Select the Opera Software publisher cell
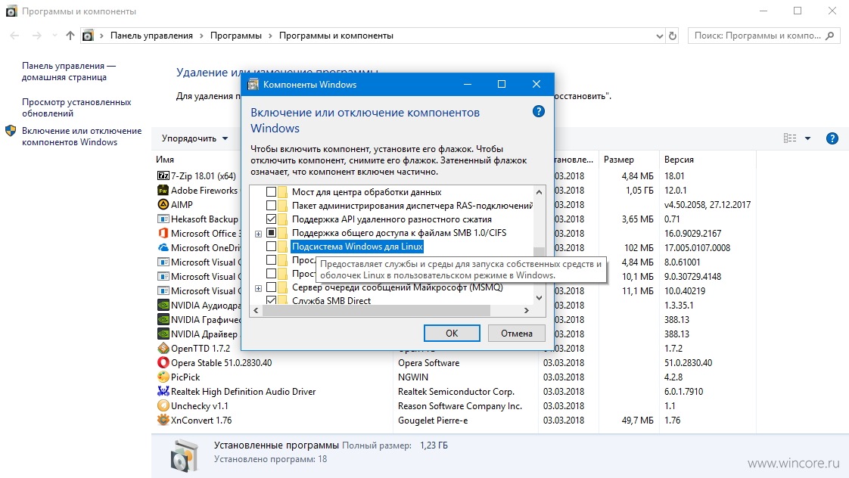The image size is (849, 478). (428, 363)
